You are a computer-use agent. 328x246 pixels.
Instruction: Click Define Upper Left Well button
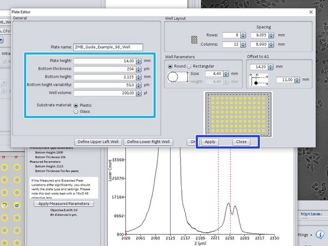click(98, 142)
